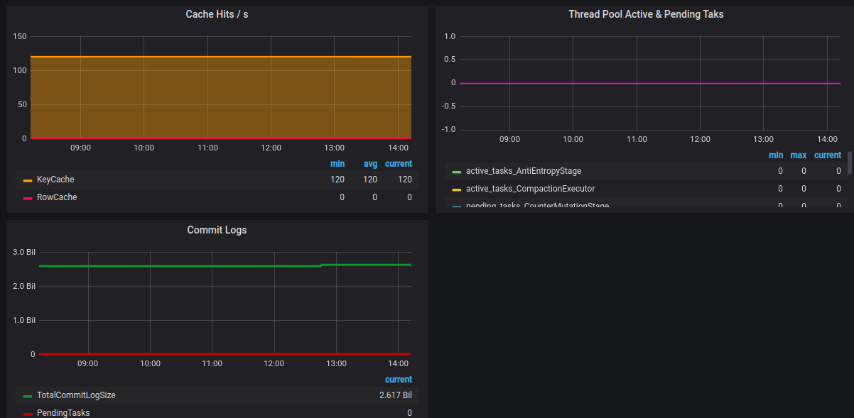Open the Cache Hits / s panel title
Viewport: 854px width, 418px height.
(x=217, y=14)
